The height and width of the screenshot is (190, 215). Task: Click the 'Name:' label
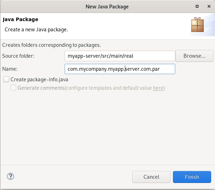coord(10,69)
